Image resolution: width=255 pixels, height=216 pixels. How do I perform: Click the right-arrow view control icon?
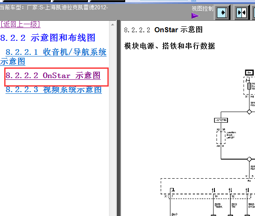(x=222, y=12)
